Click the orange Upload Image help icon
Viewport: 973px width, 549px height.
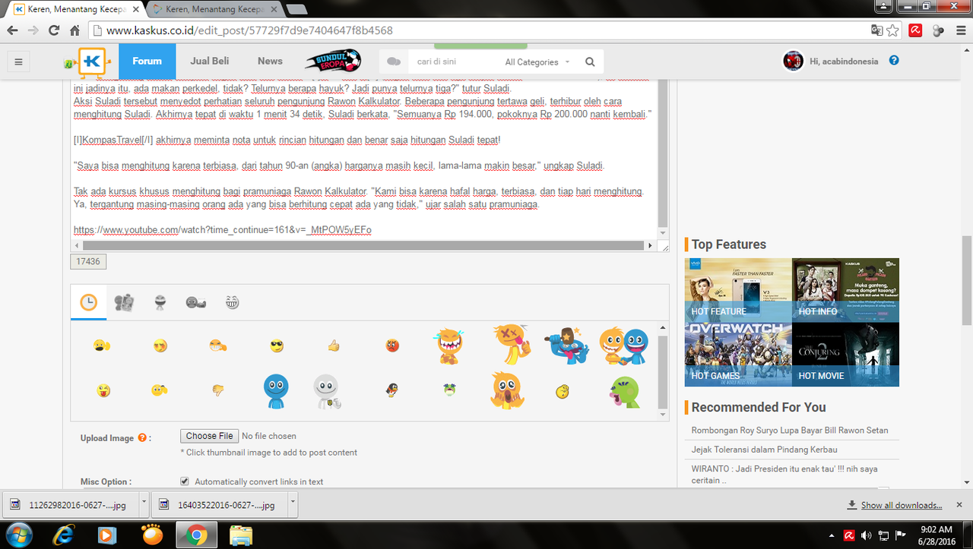pos(142,438)
